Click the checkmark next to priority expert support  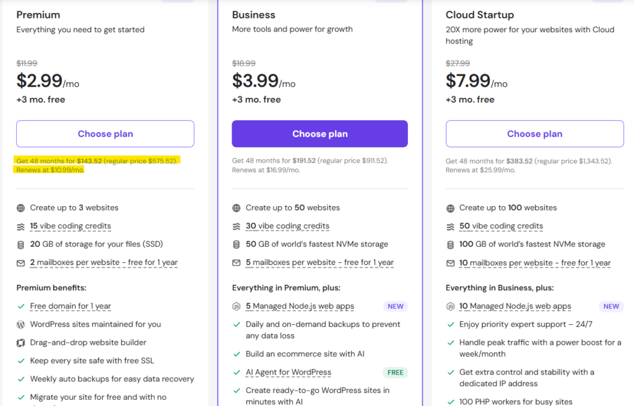[450, 324]
